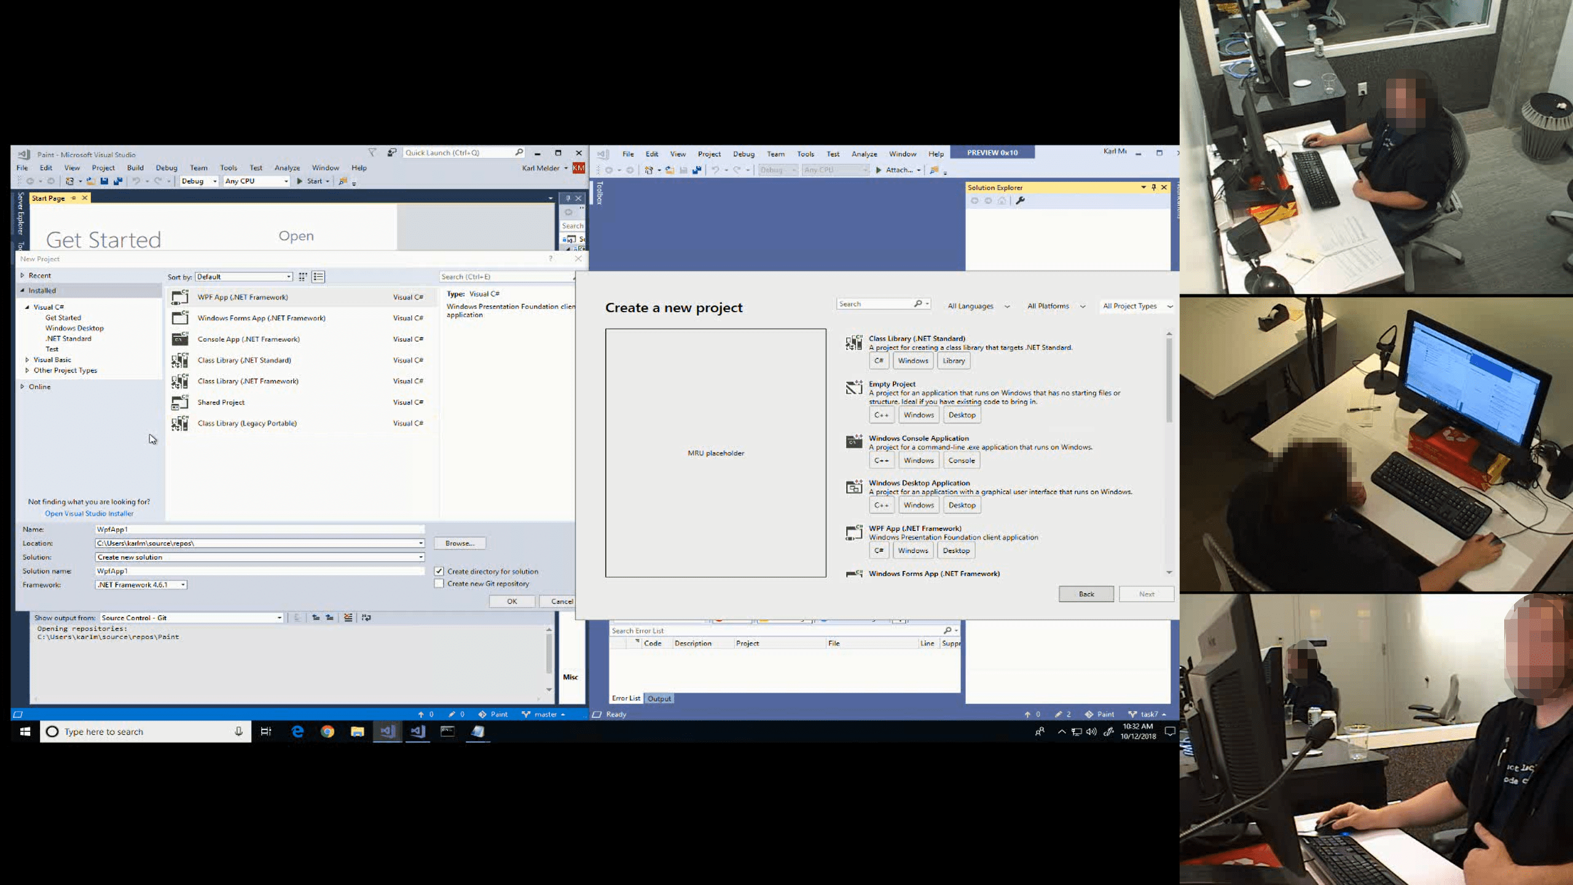Open the Analyze menu in Paint window
This screenshot has height=885, width=1573.
287,168
